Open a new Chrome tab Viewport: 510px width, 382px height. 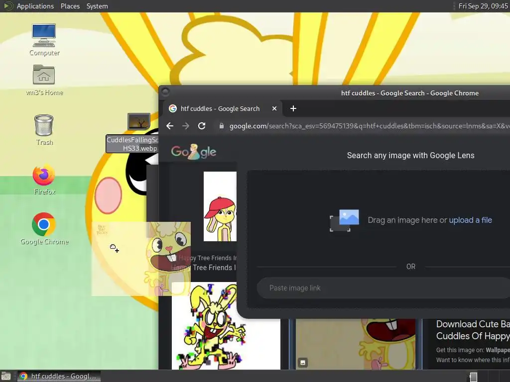coord(293,108)
